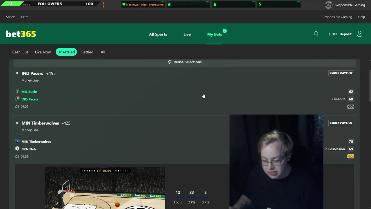The width and height of the screenshot is (371, 209).
Task: Go to Live section
Action: [187, 34]
